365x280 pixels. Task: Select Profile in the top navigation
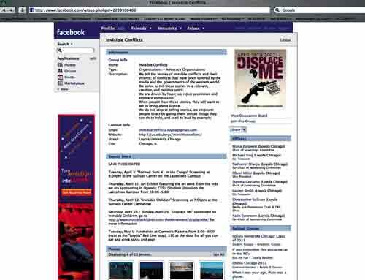click(108, 29)
